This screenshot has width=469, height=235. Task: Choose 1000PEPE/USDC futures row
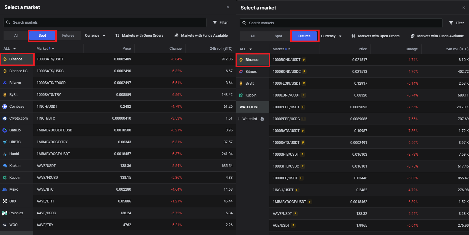(369, 119)
